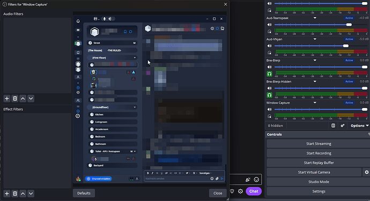This screenshot has width=370, height=201.
Task: Mute the Brw-Blerp-Hidden channel
Action: coord(269,88)
